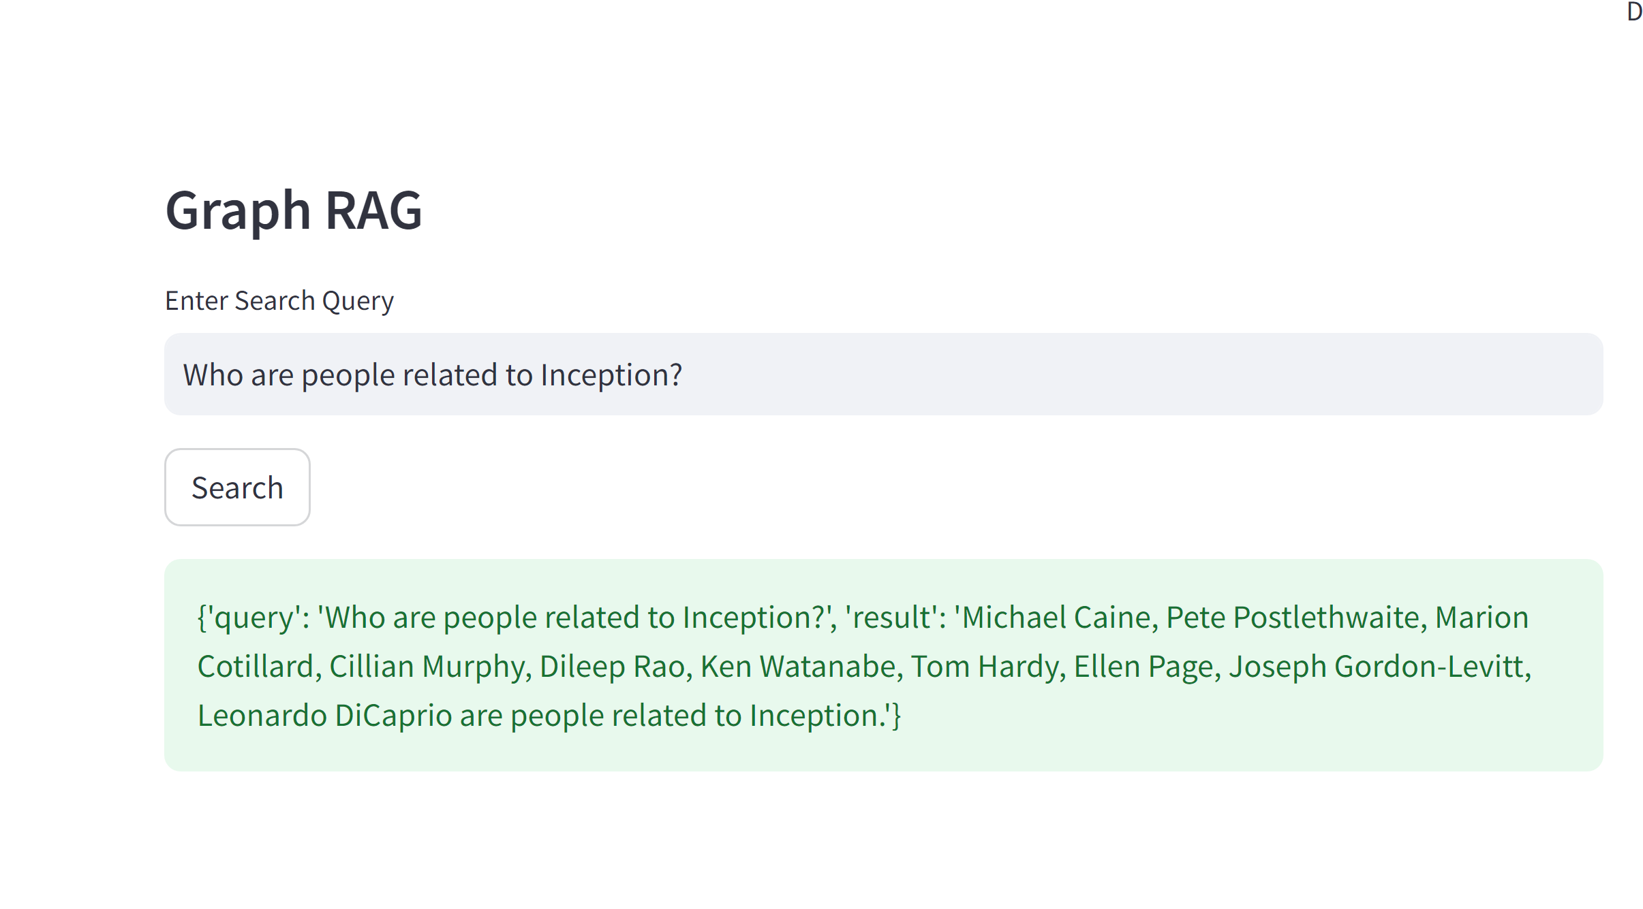Click 'Marion' at end of first result line
1643x909 pixels.
pyautogui.click(x=1481, y=618)
